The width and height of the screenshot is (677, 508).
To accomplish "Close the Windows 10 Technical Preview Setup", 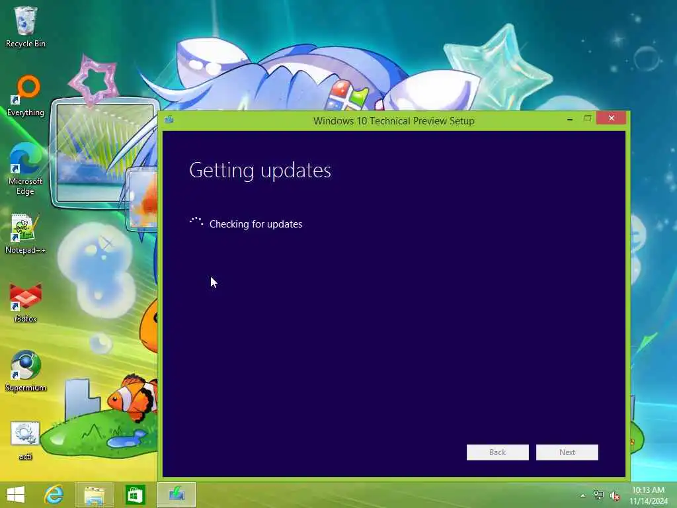I will [612, 118].
